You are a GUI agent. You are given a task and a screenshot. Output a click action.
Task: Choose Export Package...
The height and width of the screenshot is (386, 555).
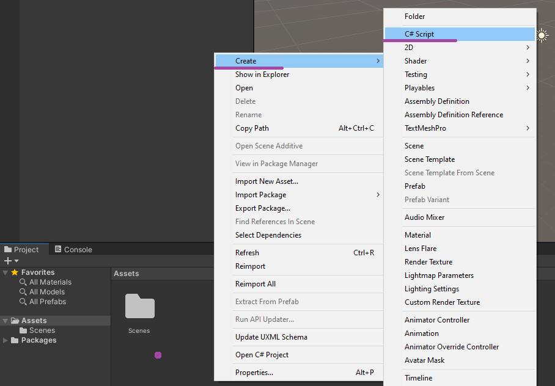tap(299, 208)
